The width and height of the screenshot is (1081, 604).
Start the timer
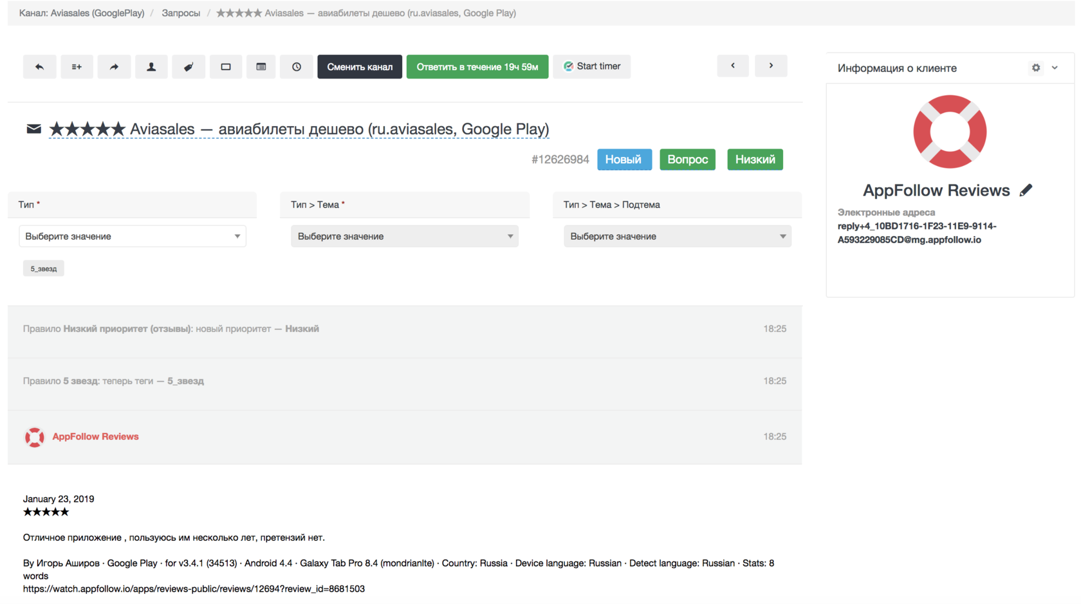592,67
